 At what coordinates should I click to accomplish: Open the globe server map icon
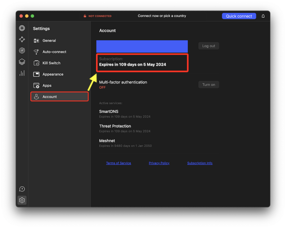point(22,28)
